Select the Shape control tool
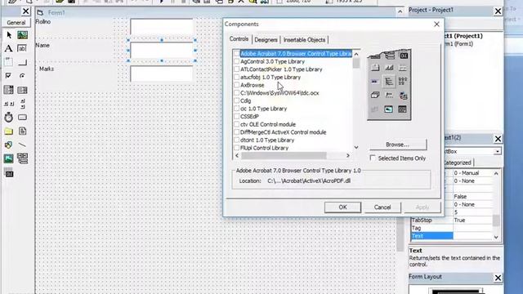The image size is (523, 294). pos(9,145)
